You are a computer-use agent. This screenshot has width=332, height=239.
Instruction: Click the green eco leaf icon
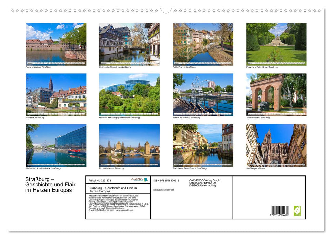297,211
